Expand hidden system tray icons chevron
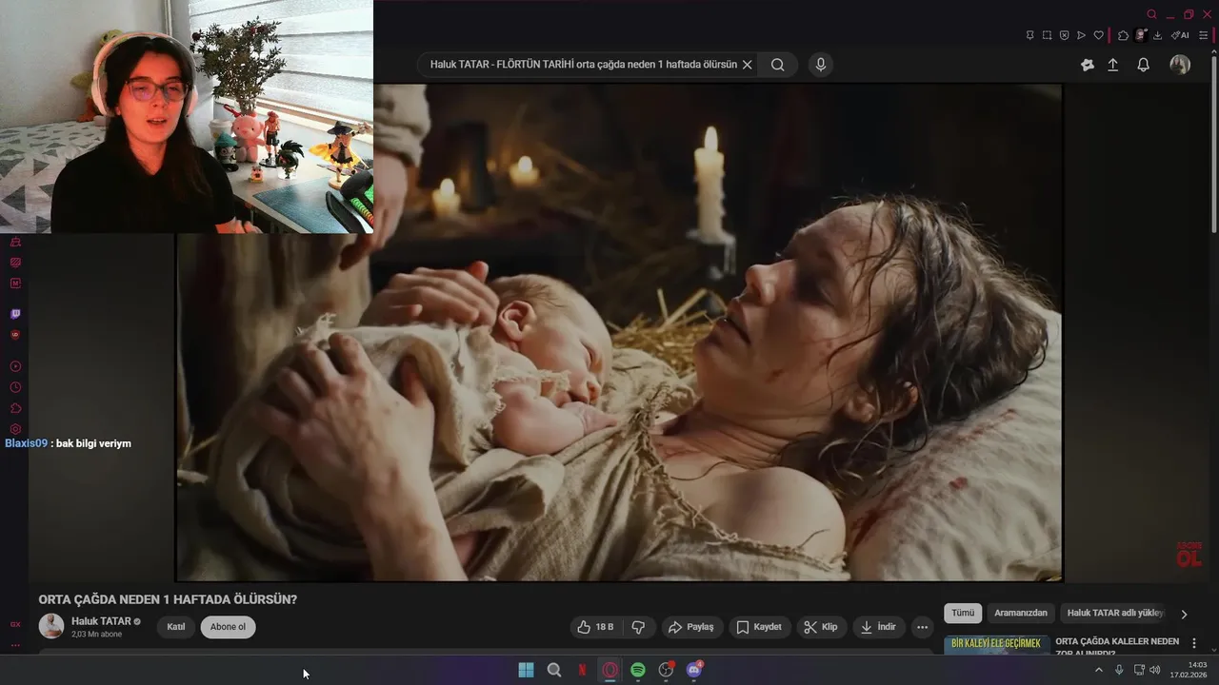1219x685 pixels. point(1098,670)
